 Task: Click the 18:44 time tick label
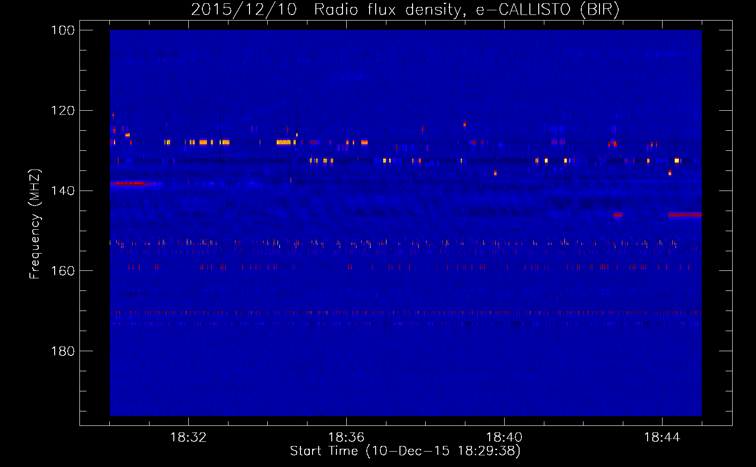(662, 438)
